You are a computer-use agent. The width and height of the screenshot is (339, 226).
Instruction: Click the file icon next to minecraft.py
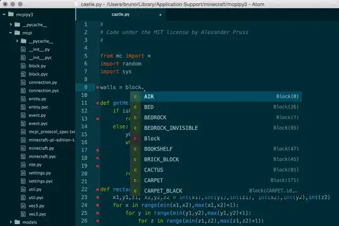coord(23,148)
